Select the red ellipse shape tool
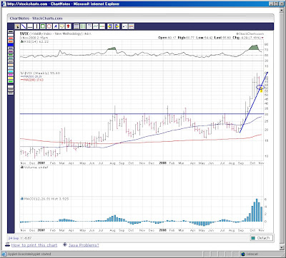The image size is (286, 258). [49, 26]
